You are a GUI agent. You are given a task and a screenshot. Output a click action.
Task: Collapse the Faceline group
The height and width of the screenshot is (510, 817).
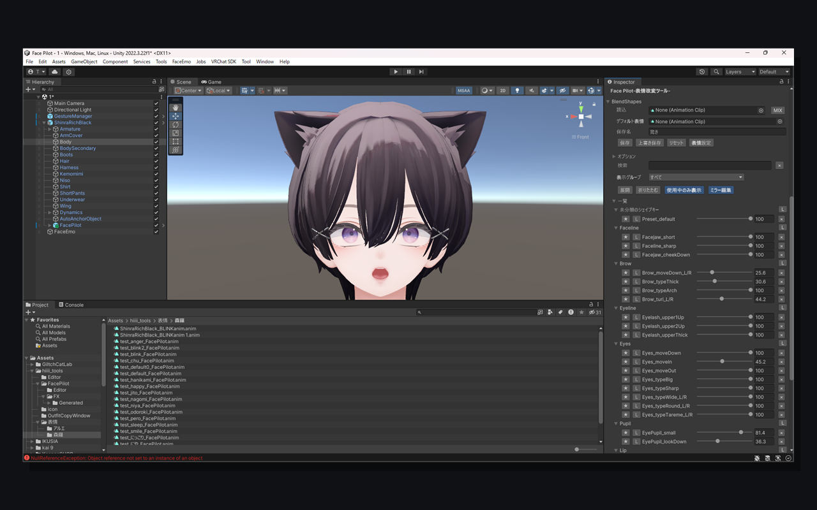tap(615, 228)
